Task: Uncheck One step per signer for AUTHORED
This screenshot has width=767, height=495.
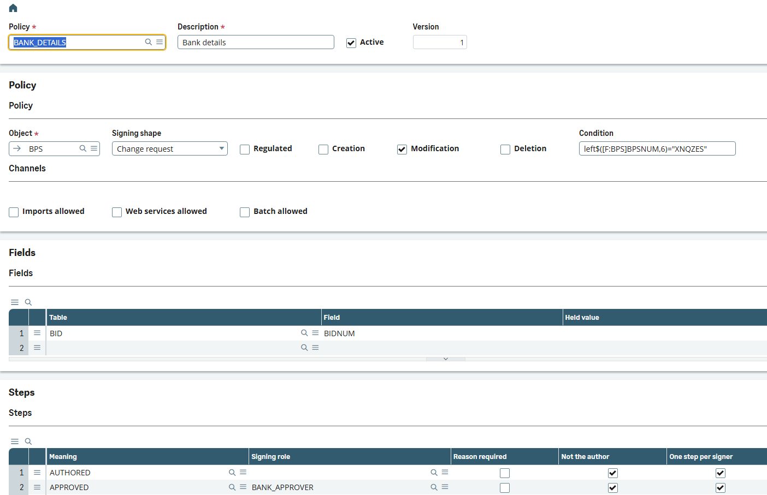Action: 721,473
